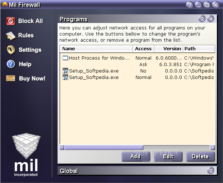Close the Programs panel
This screenshot has height=183, width=223.
pyautogui.click(x=211, y=19)
